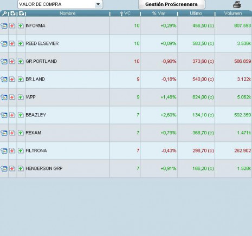252x236 pixels.
Task: Click green up-arrow icon for HENDERSON GRP
Action: coord(21,168)
